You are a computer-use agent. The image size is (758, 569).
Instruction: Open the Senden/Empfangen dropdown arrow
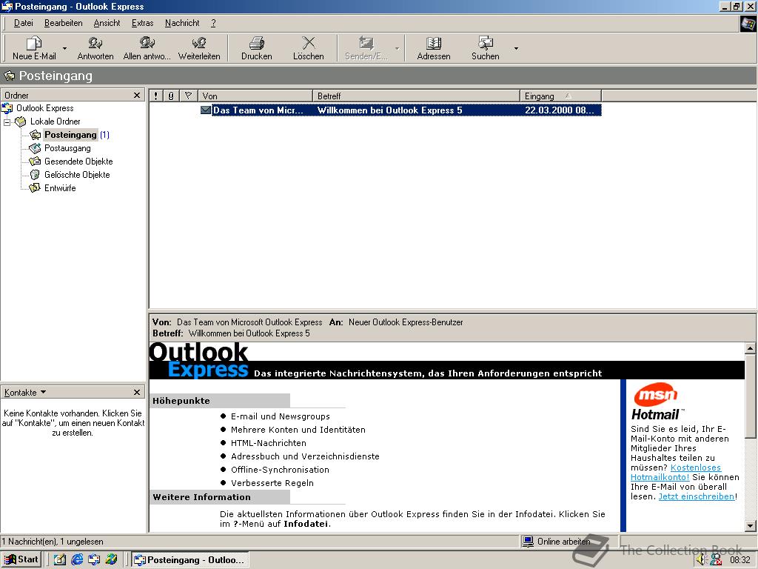(x=397, y=48)
